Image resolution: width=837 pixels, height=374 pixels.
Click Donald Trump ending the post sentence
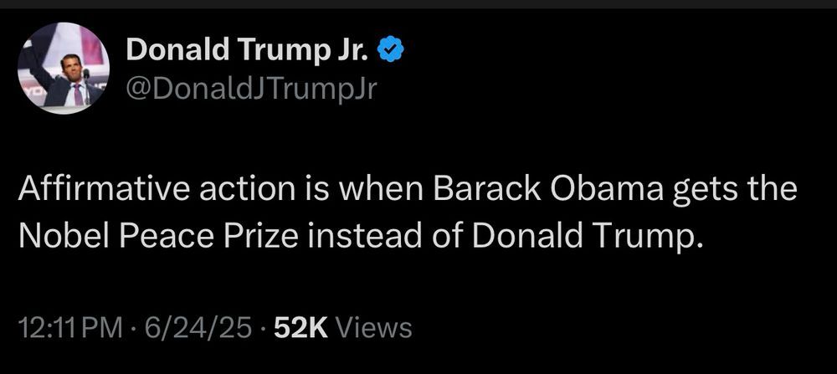tap(585, 236)
